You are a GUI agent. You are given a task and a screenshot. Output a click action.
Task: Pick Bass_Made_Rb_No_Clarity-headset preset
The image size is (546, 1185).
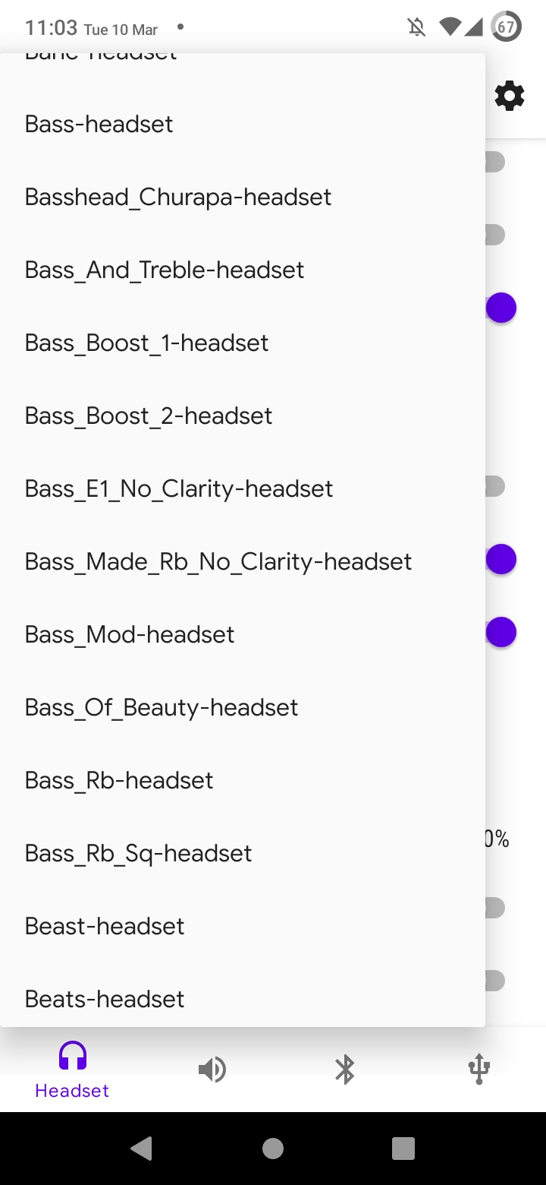point(243,561)
